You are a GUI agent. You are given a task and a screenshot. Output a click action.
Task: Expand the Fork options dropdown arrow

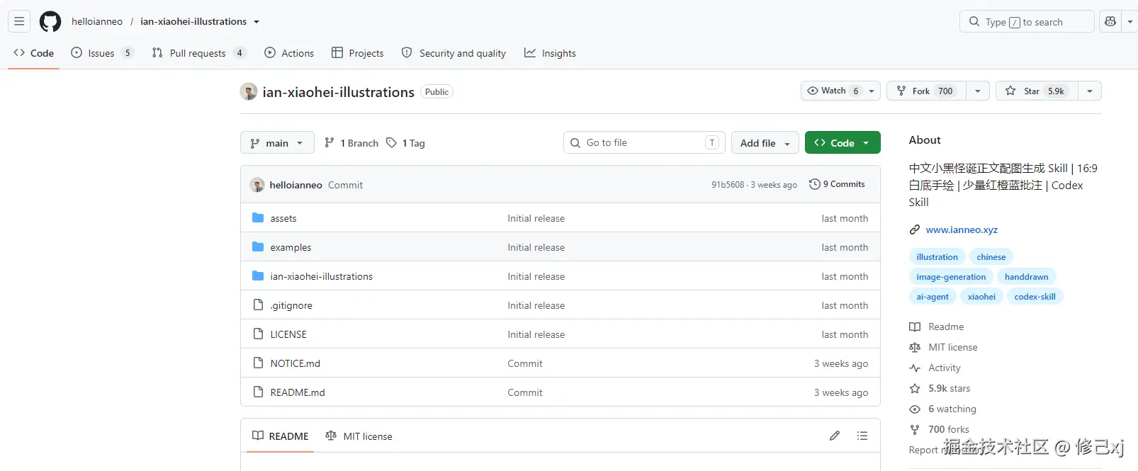pos(978,91)
